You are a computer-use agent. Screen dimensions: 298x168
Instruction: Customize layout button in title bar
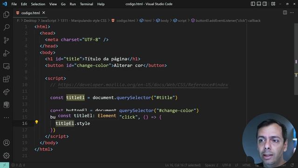[x=273, y=4]
